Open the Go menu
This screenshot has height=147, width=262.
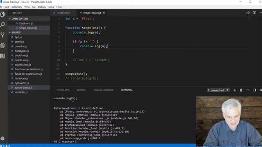tap(34, 7)
